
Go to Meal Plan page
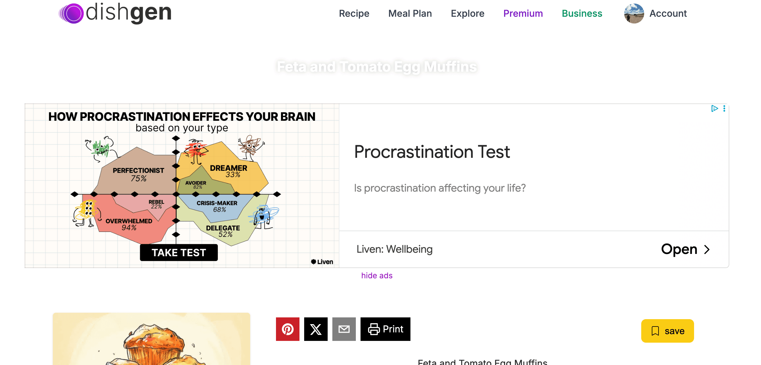410,13
